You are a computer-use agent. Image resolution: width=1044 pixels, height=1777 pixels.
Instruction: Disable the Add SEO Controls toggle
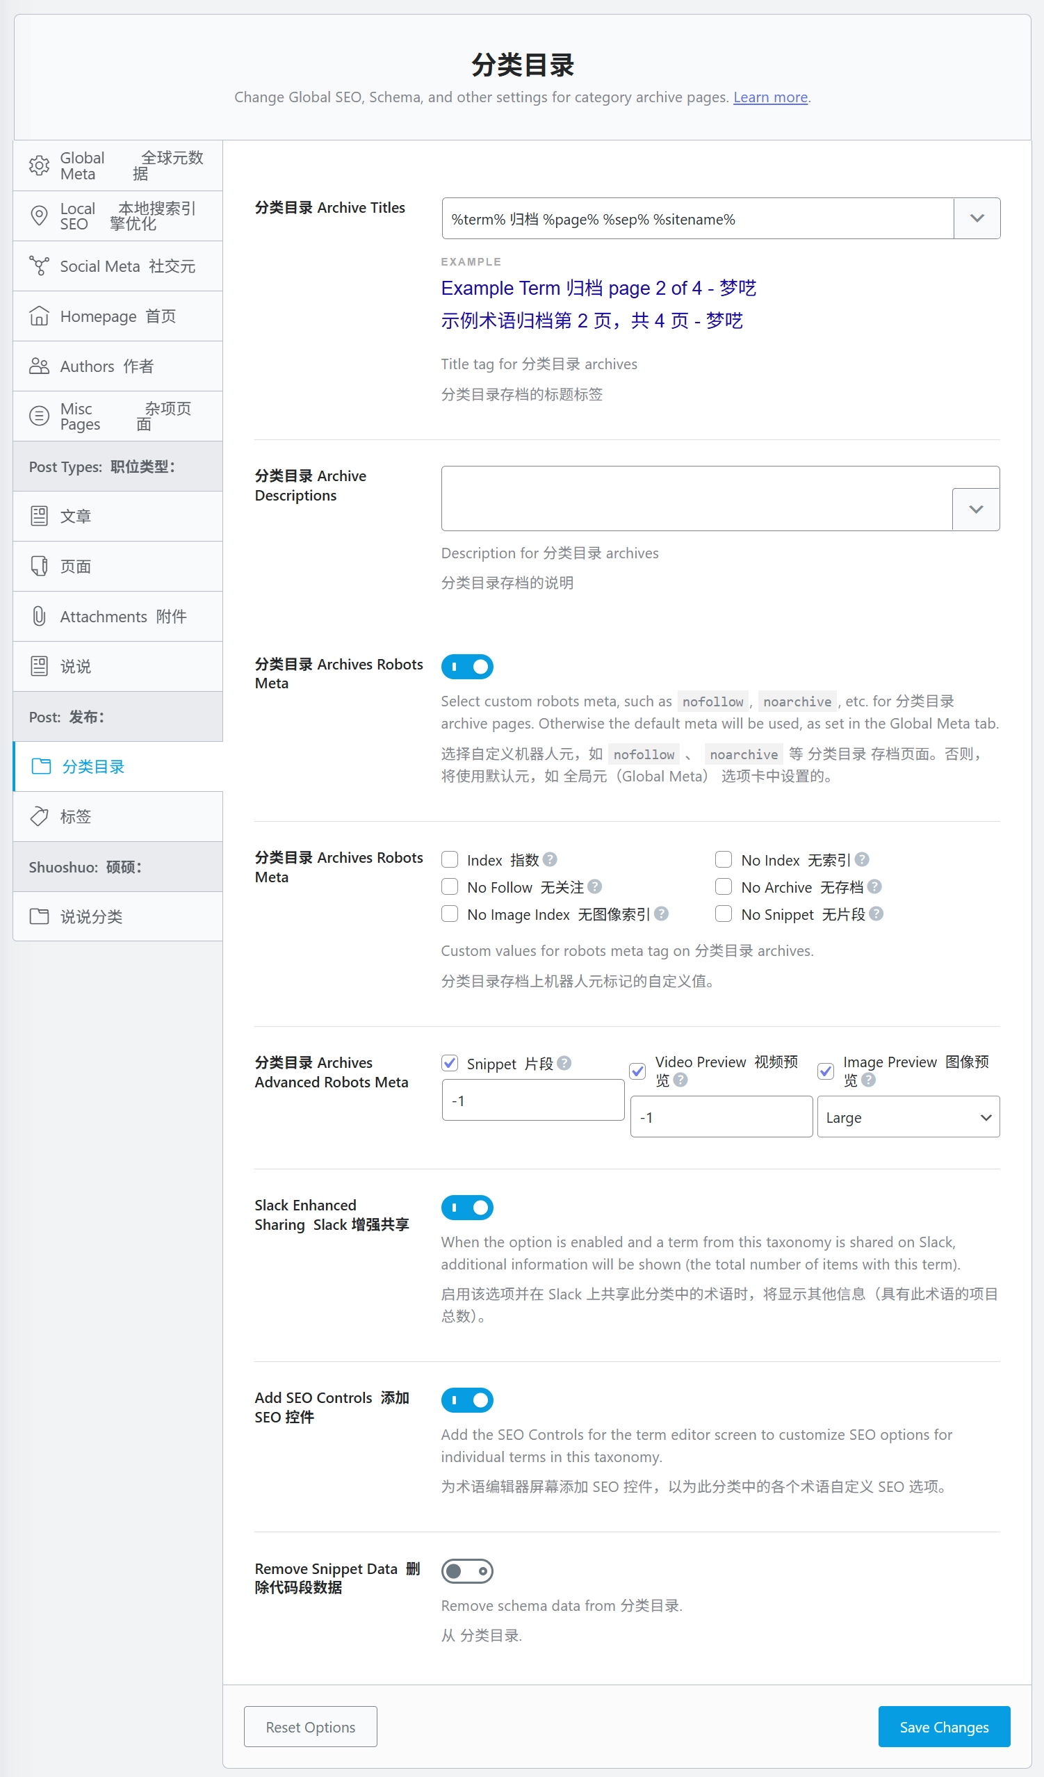467,1400
